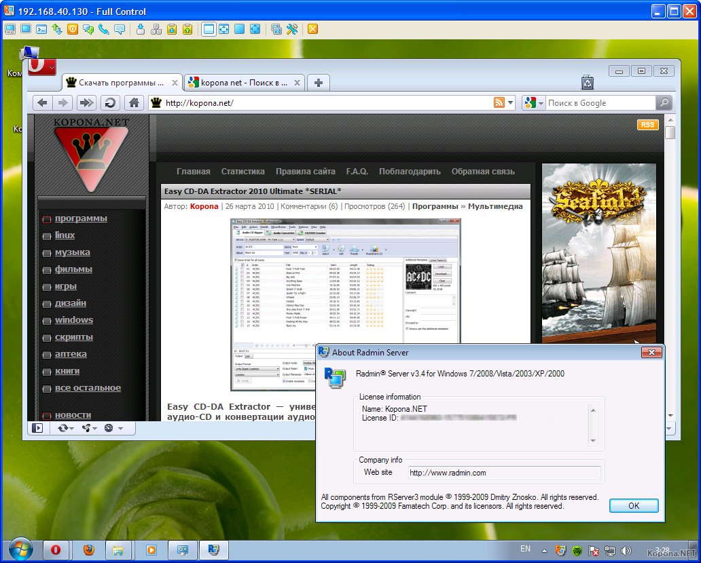Click the web site field http://www.radmin.com
Image resolution: width=701 pixels, height=563 pixels.
[504, 473]
